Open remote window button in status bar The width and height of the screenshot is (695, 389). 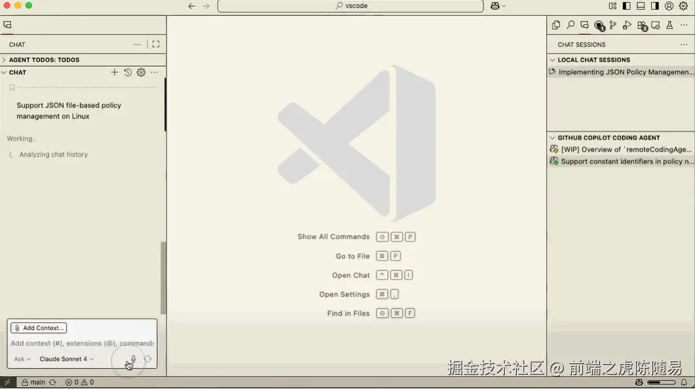click(x=7, y=382)
